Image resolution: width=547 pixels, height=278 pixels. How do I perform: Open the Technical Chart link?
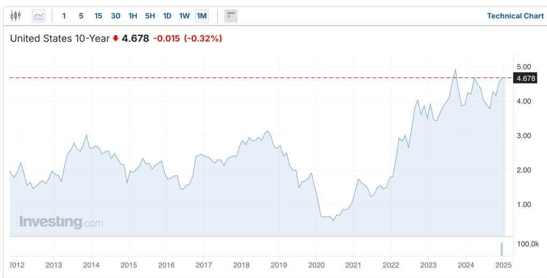(515, 16)
